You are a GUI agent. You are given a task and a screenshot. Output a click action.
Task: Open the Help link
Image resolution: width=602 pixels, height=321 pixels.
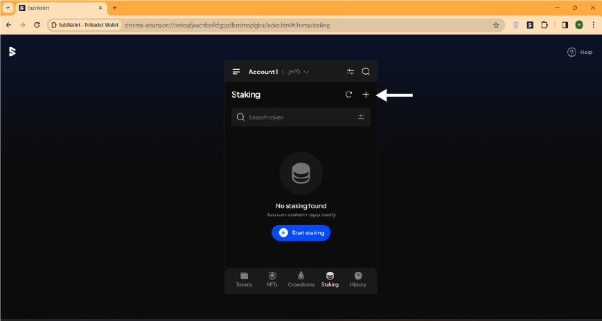[x=580, y=52]
